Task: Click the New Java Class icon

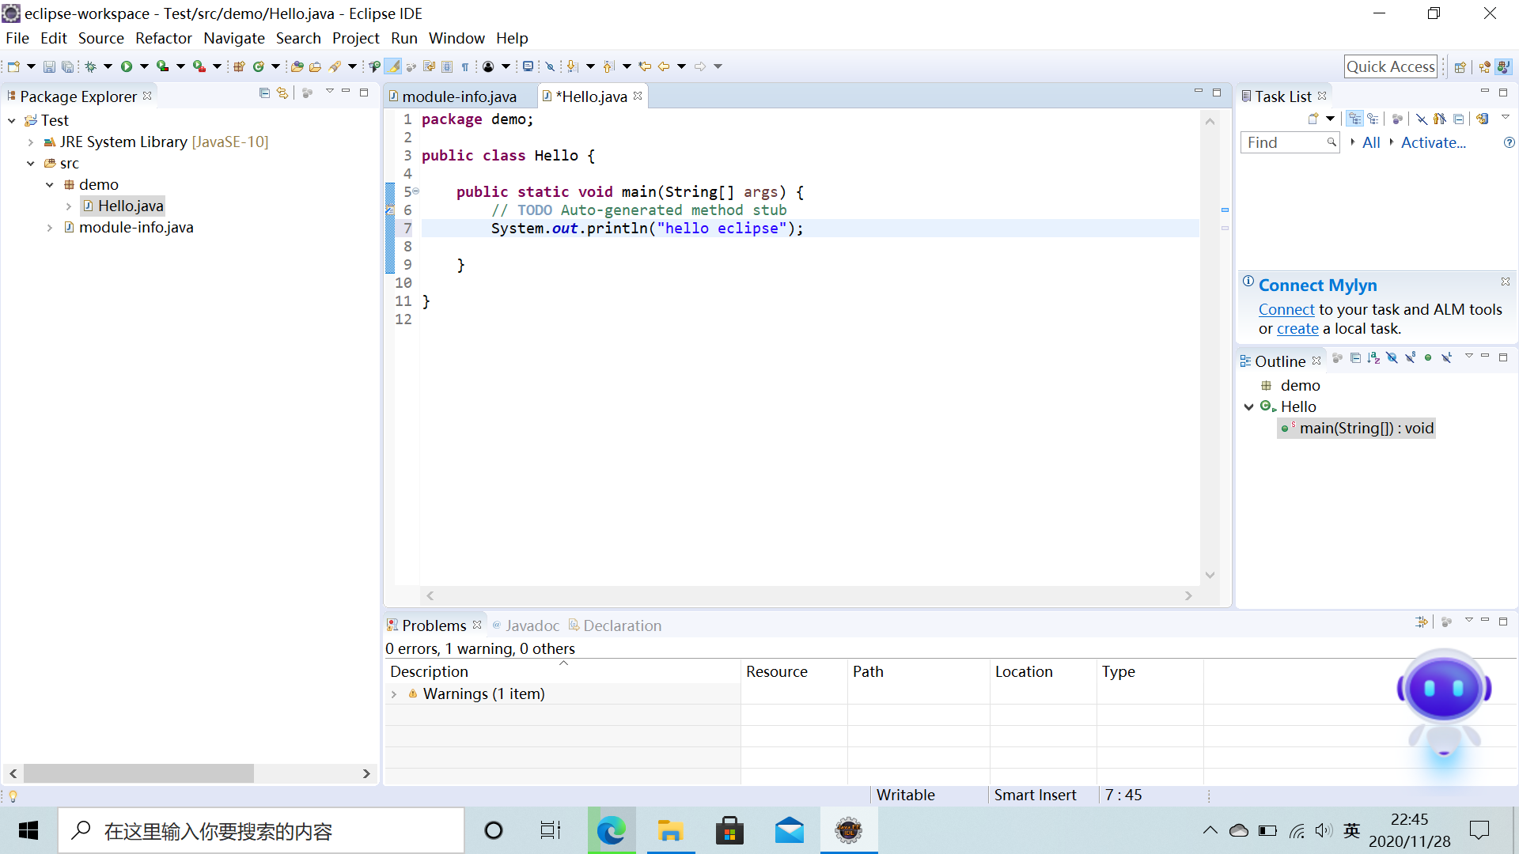Action: [259, 66]
